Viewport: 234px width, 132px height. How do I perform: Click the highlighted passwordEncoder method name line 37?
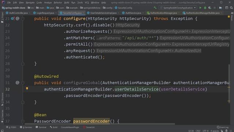[x=91, y=121]
